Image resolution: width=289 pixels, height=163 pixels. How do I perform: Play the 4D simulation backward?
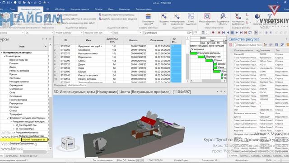point(228,33)
